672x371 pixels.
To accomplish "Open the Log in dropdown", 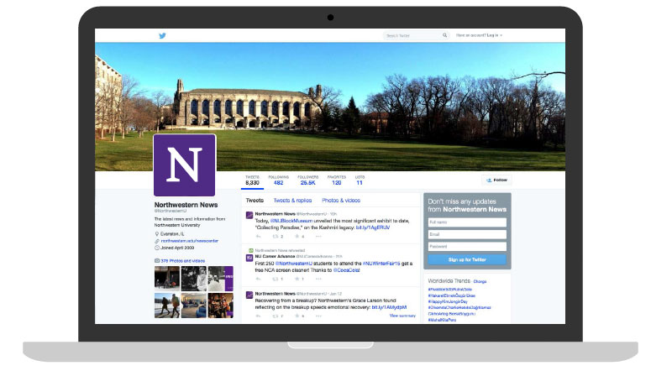I will tap(492, 36).
